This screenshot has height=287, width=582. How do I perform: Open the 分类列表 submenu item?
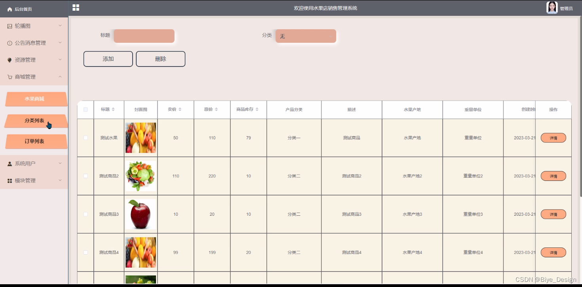[x=36, y=121]
